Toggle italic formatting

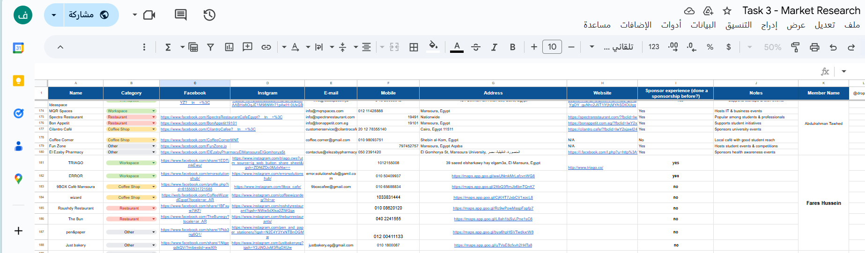(494, 47)
